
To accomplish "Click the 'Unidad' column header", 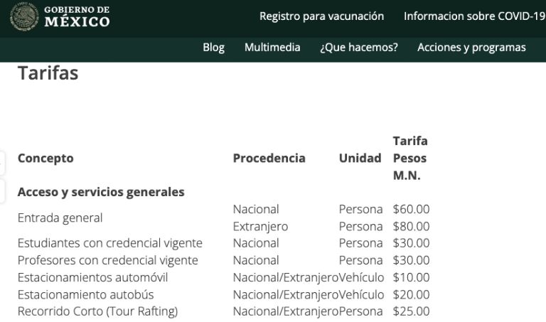I will tap(360, 158).
